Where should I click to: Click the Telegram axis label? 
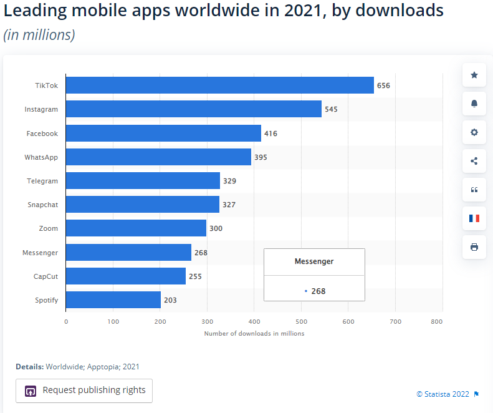42,181
